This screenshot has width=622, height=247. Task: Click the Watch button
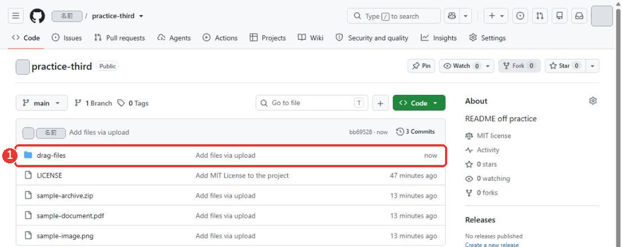461,66
